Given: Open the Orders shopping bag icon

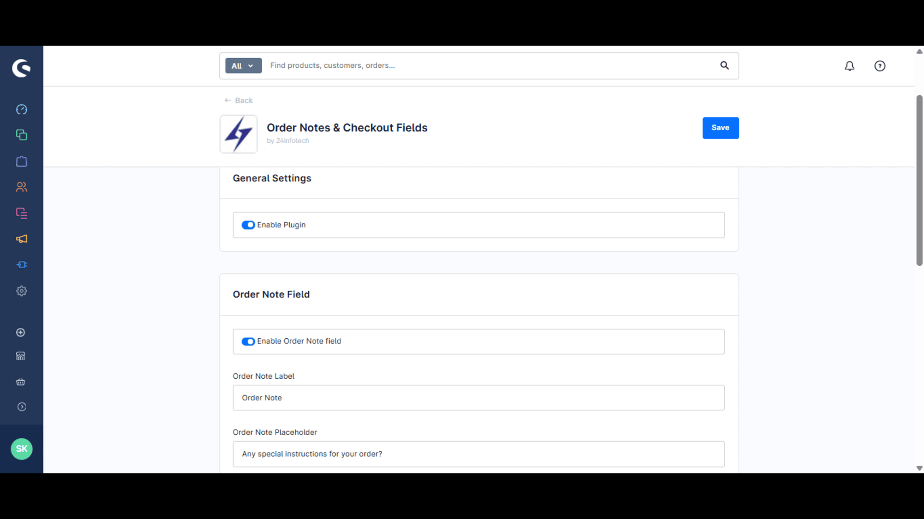Looking at the screenshot, I should coord(21,161).
